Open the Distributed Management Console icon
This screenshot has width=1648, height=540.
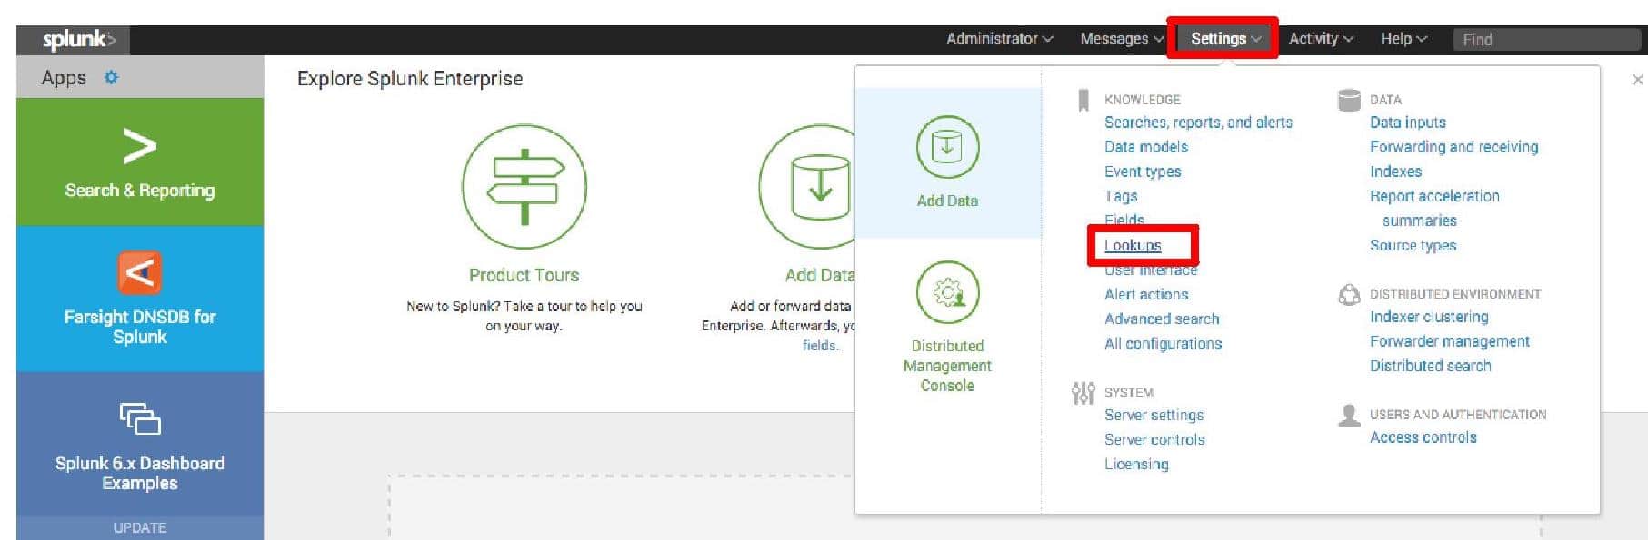[947, 292]
